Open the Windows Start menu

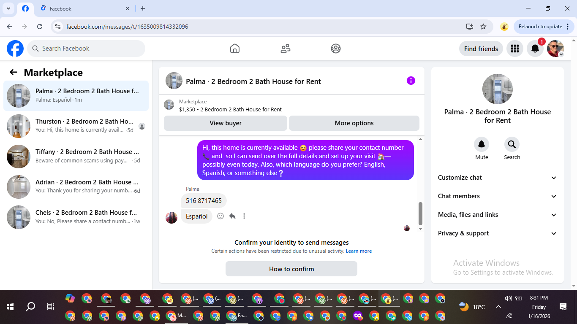[10, 307]
